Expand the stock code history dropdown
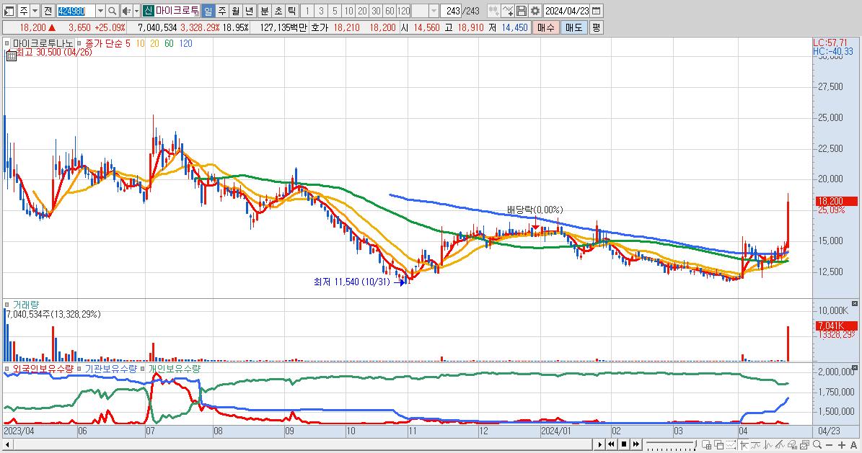The width and height of the screenshot is (862, 453). pos(100,11)
